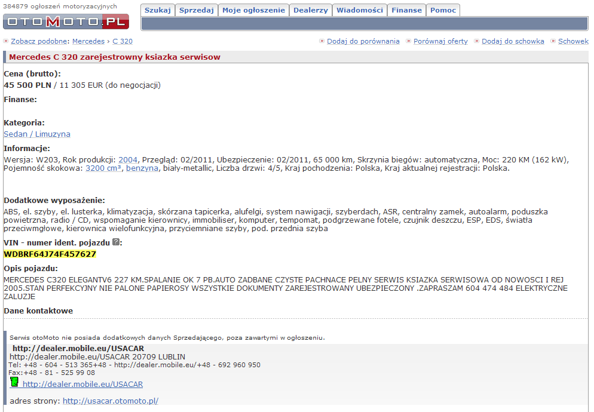
Task: Click the 2004 production year link
Action: (128, 160)
